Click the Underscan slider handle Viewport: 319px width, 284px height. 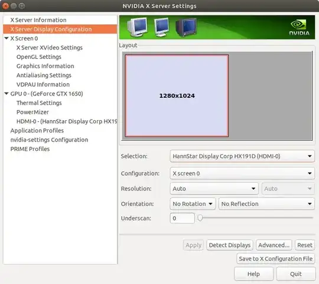click(x=200, y=218)
